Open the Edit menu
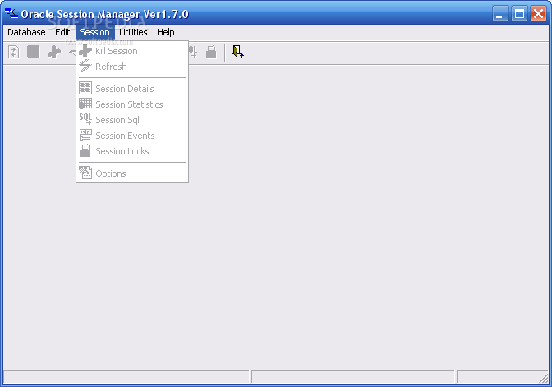552x387 pixels. point(62,32)
